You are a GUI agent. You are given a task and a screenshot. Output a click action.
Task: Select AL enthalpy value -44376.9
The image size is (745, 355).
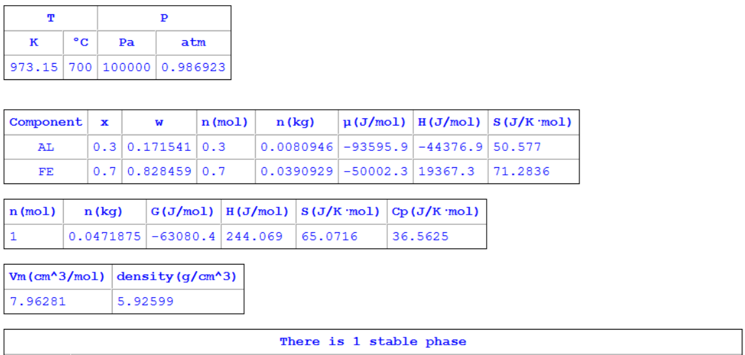point(450,147)
